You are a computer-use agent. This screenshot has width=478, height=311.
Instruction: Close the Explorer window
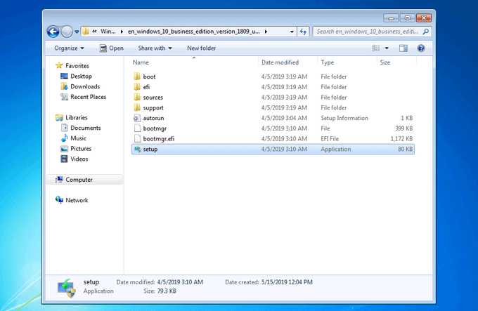click(x=423, y=18)
